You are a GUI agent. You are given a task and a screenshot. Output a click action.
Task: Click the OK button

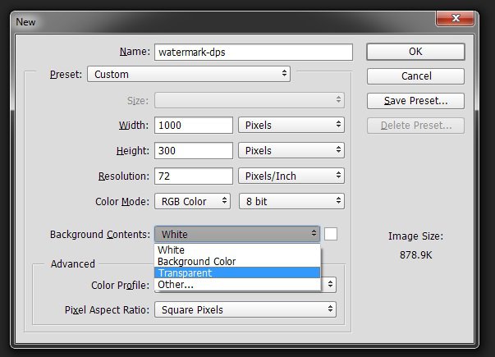tap(415, 52)
